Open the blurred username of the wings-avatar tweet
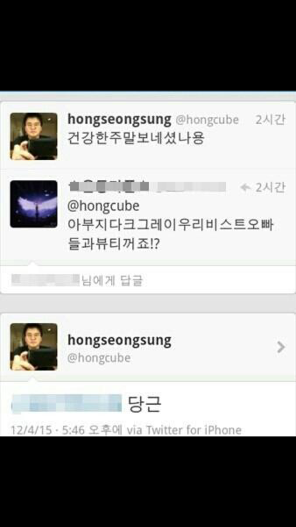The height and width of the screenshot is (527, 296). [x=147, y=187]
